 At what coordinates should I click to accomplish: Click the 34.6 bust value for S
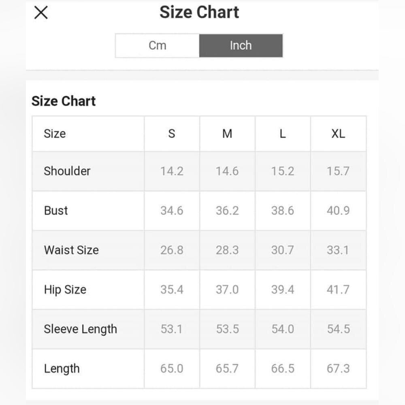(172, 211)
